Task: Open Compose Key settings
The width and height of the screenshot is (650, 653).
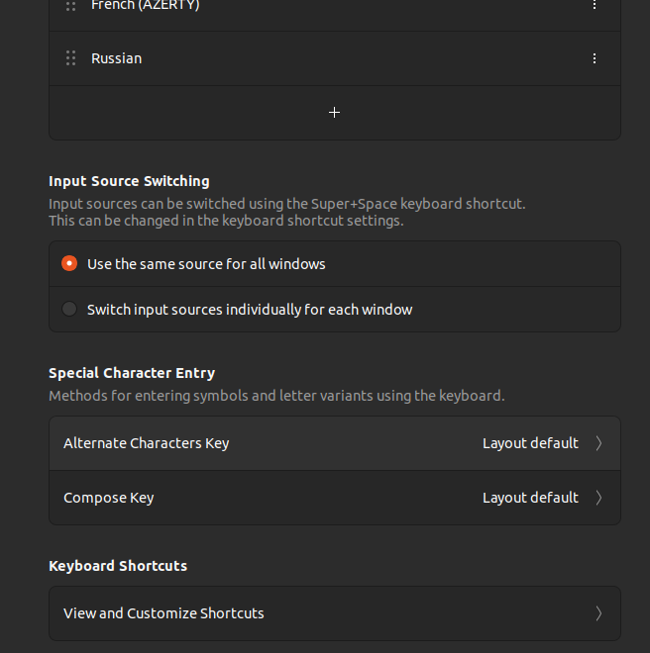Action: [x=335, y=498]
